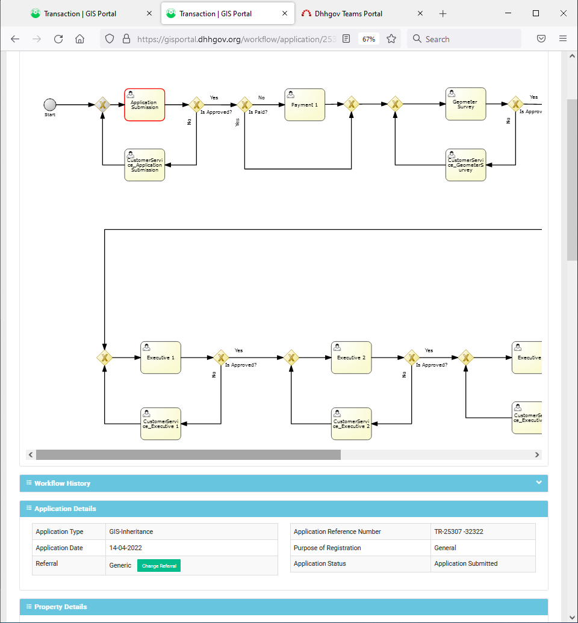Click the browser Back arrow

click(15, 39)
